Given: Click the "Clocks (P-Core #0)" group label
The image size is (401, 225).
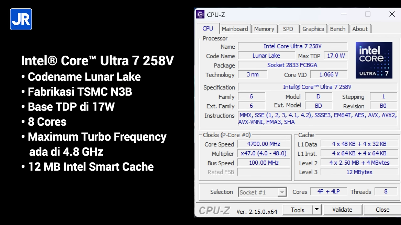Looking at the screenshot, I should (227, 135).
